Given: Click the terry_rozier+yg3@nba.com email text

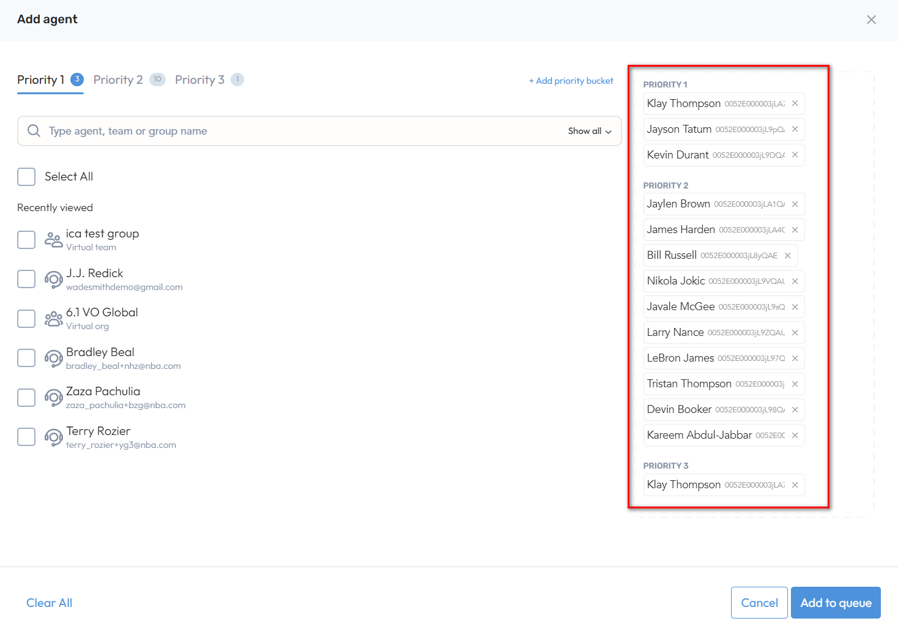Looking at the screenshot, I should point(121,445).
